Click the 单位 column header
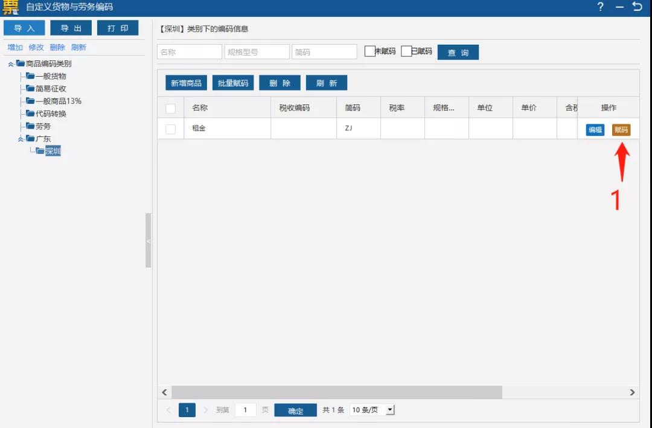Screen dimensions: 652x428 click(x=491, y=107)
